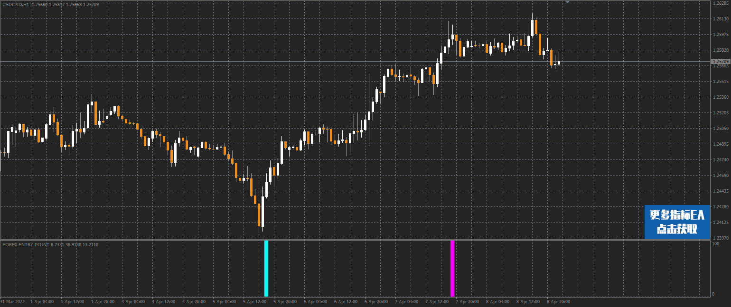Click the 8 Apr 20:00 time axis label
The height and width of the screenshot is (307, 731).
[x=559, y=301]
